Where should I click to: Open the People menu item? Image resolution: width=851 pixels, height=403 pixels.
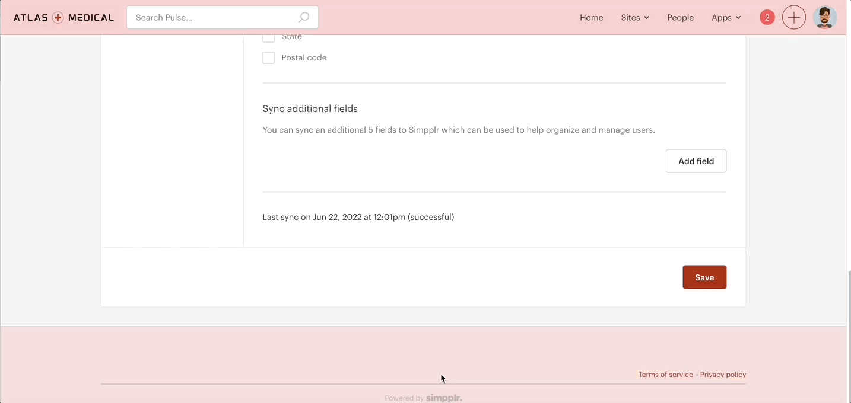tap(681, 18)
